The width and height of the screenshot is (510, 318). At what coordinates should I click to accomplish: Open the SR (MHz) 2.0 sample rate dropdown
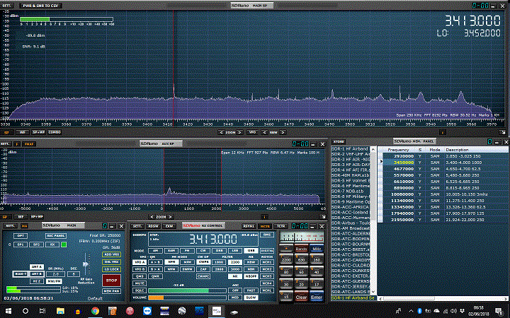pyautogui.click(x=55, y=274)
